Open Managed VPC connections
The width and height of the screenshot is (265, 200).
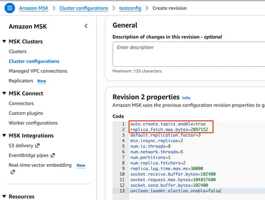[x=38, y=71]
